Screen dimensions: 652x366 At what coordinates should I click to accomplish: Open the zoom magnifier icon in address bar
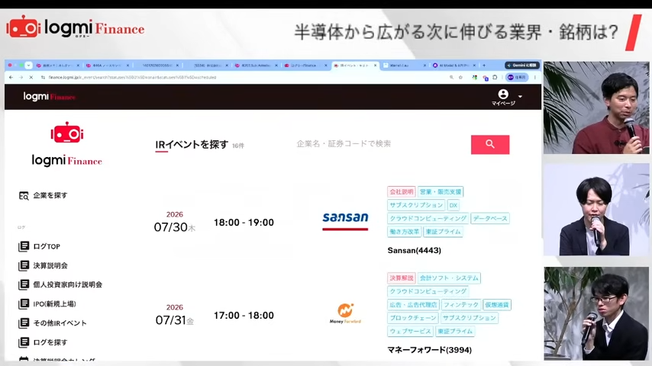451,77
